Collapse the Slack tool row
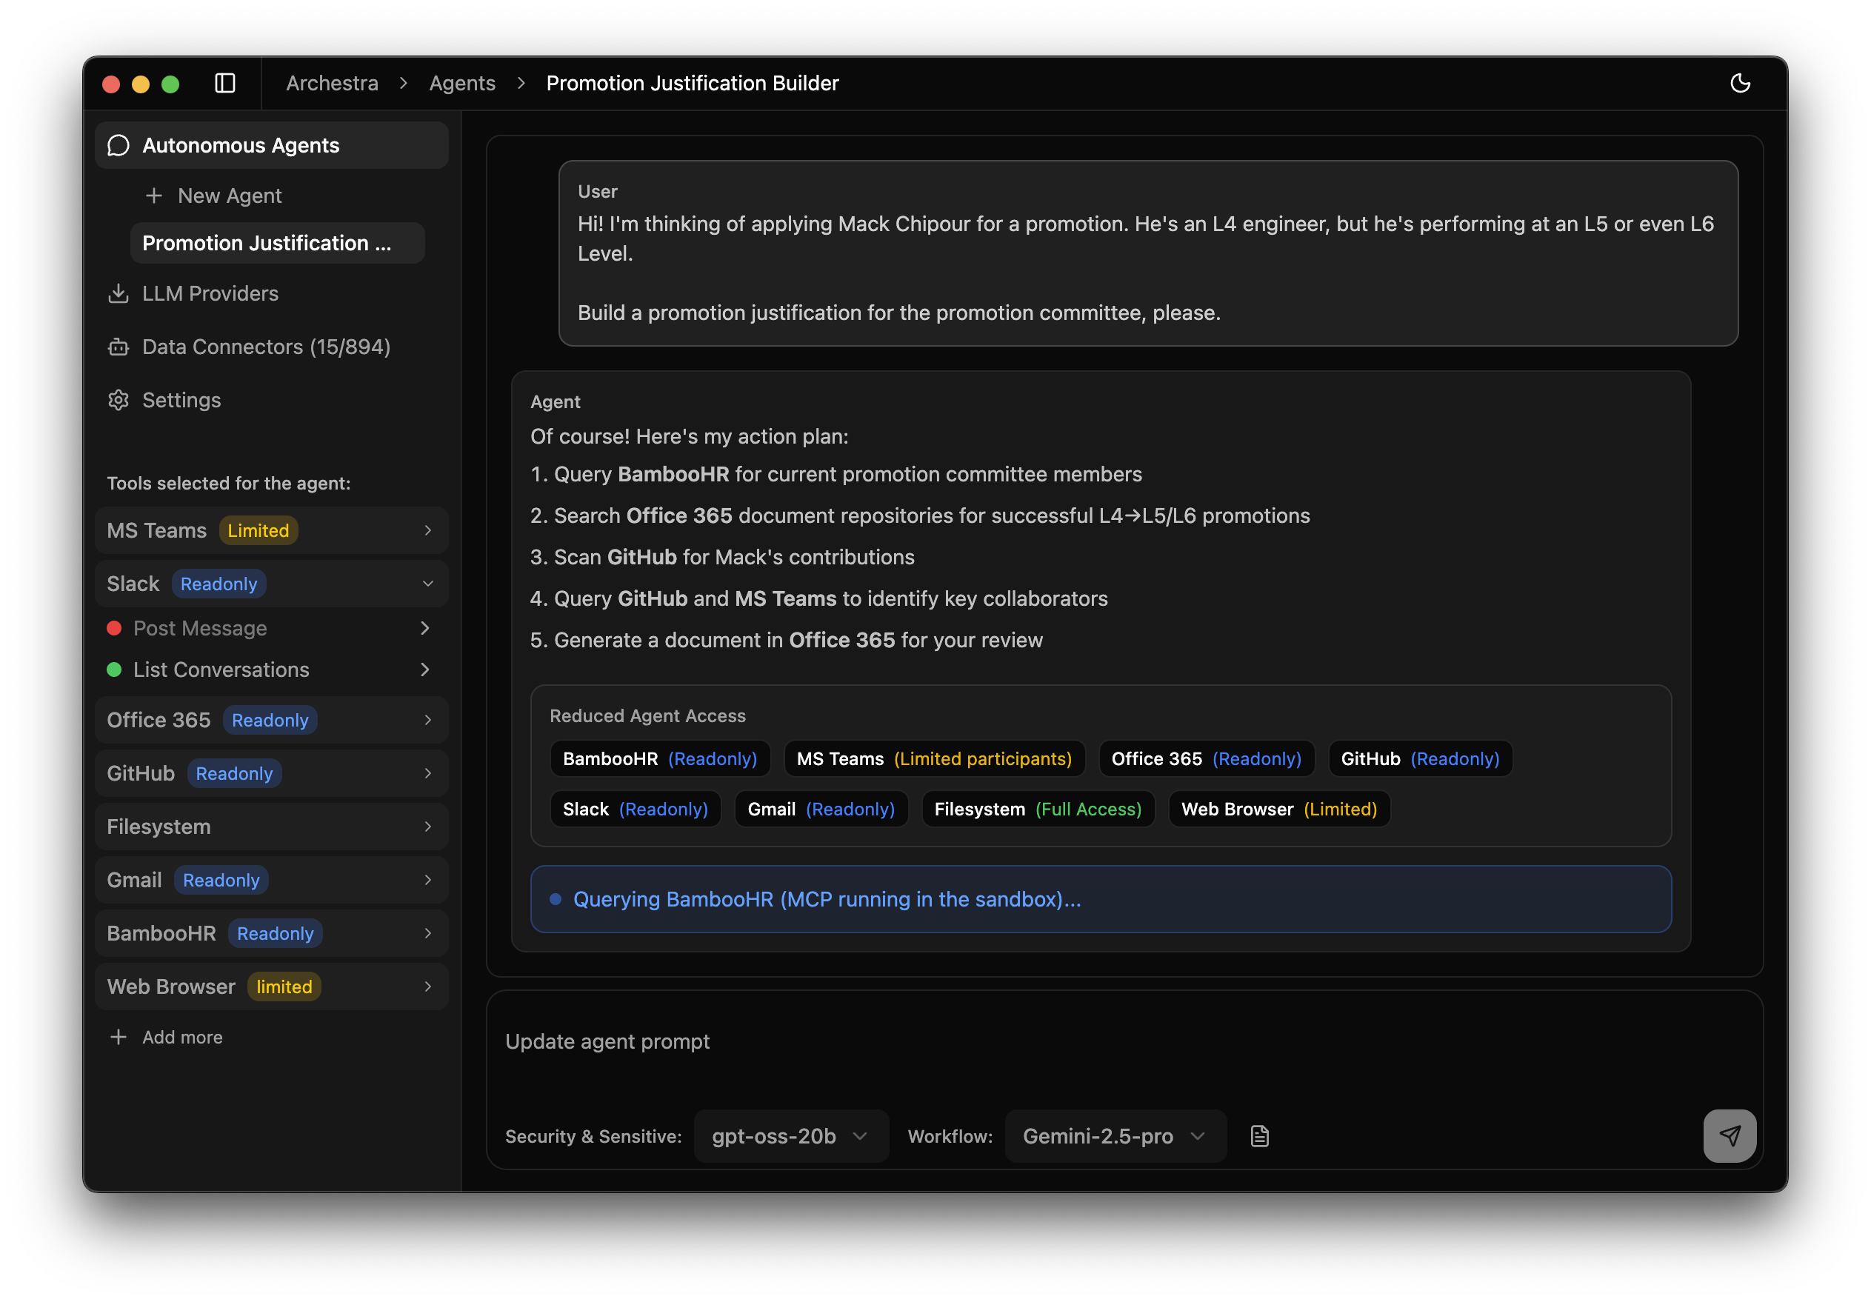The image size is (1871, 1302). click(x=271, y=584)
